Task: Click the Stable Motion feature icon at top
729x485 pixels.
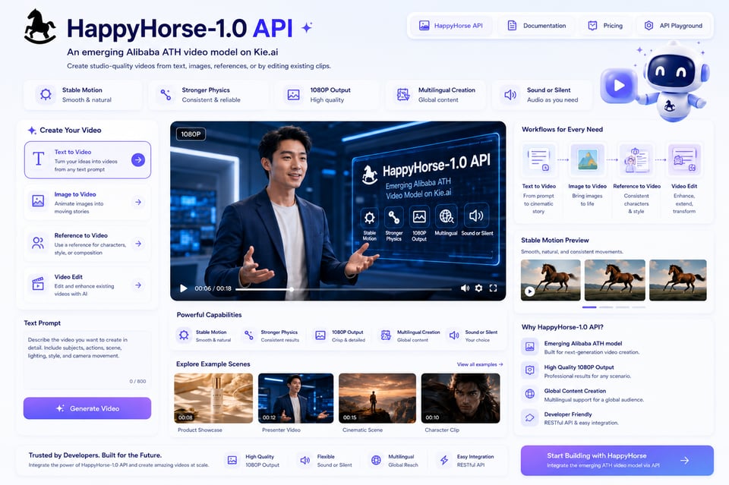Action: coord(46,95)
